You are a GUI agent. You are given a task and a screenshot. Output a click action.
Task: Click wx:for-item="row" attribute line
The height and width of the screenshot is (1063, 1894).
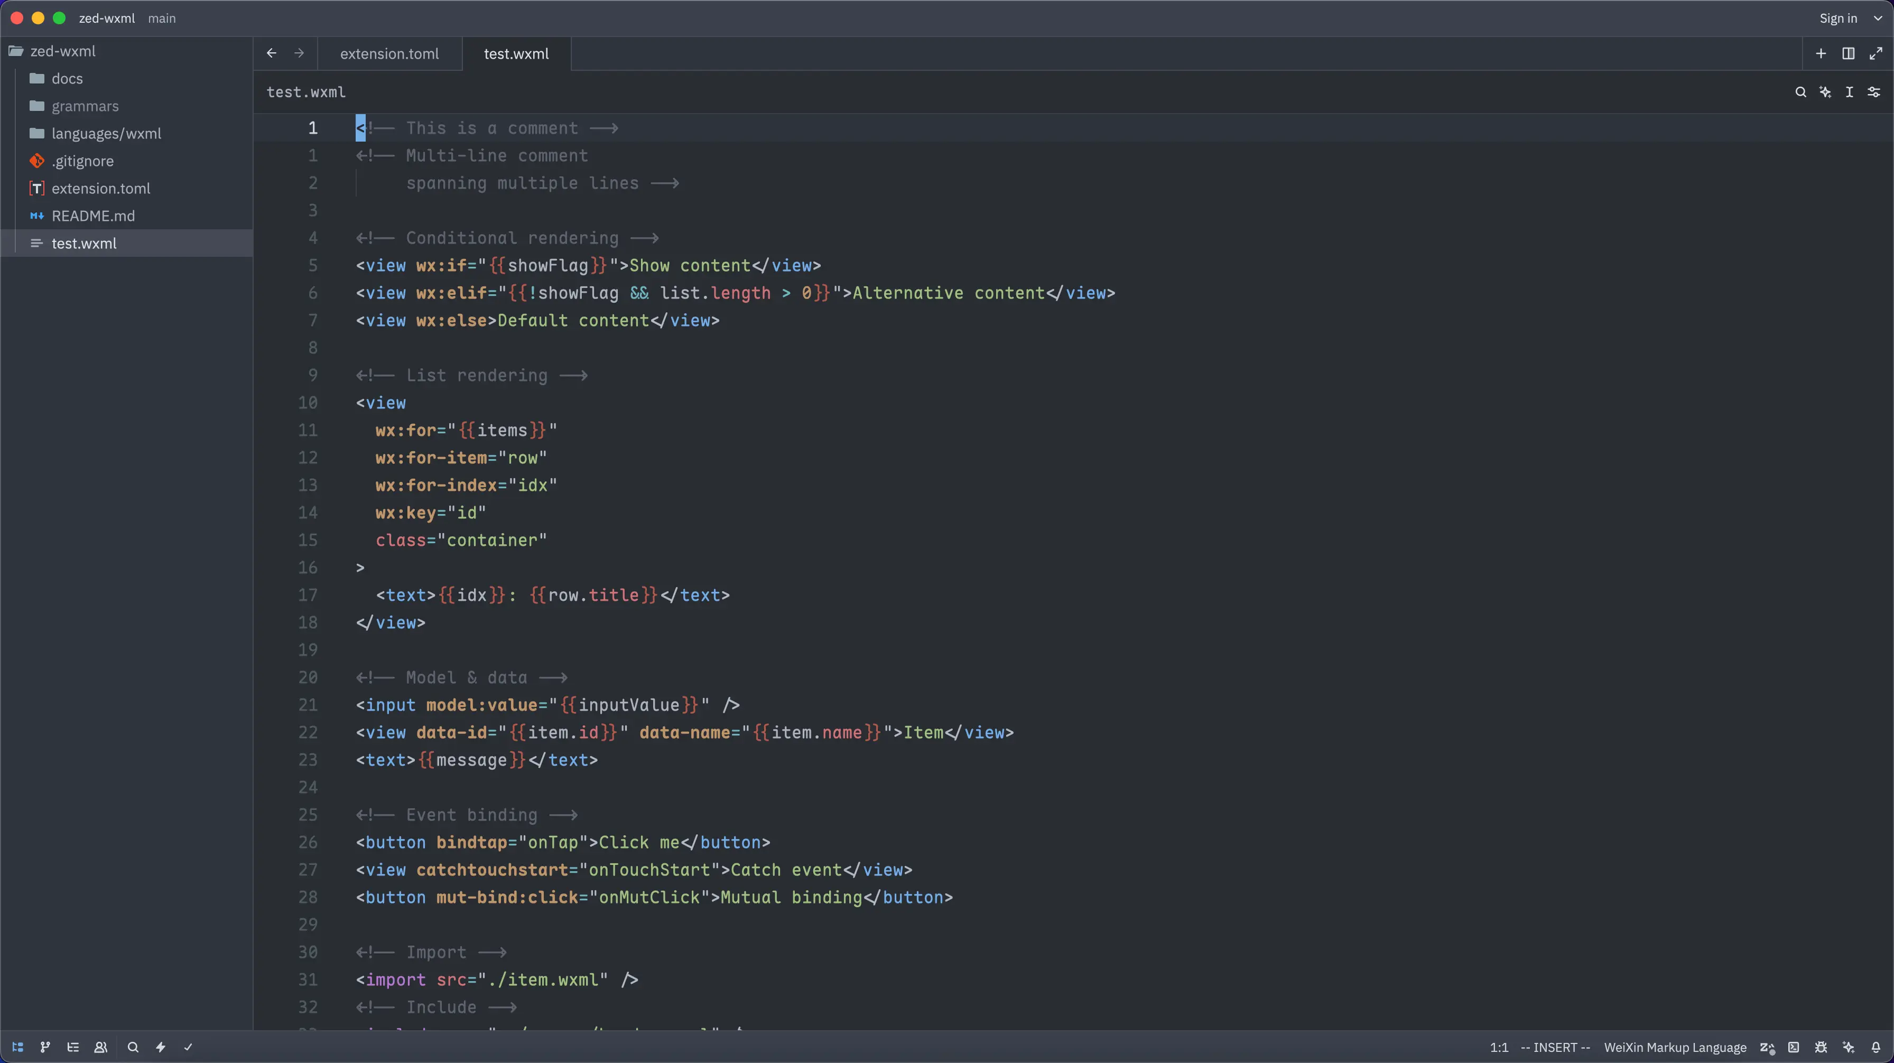point(461,457)
